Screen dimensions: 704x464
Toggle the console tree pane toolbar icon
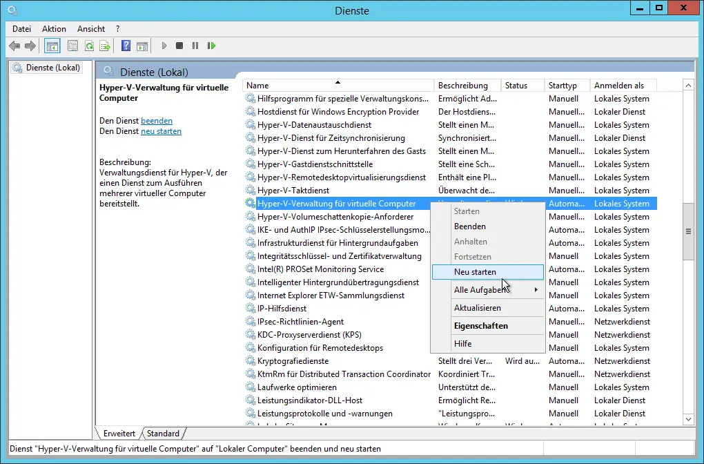[x=52, y=46]
